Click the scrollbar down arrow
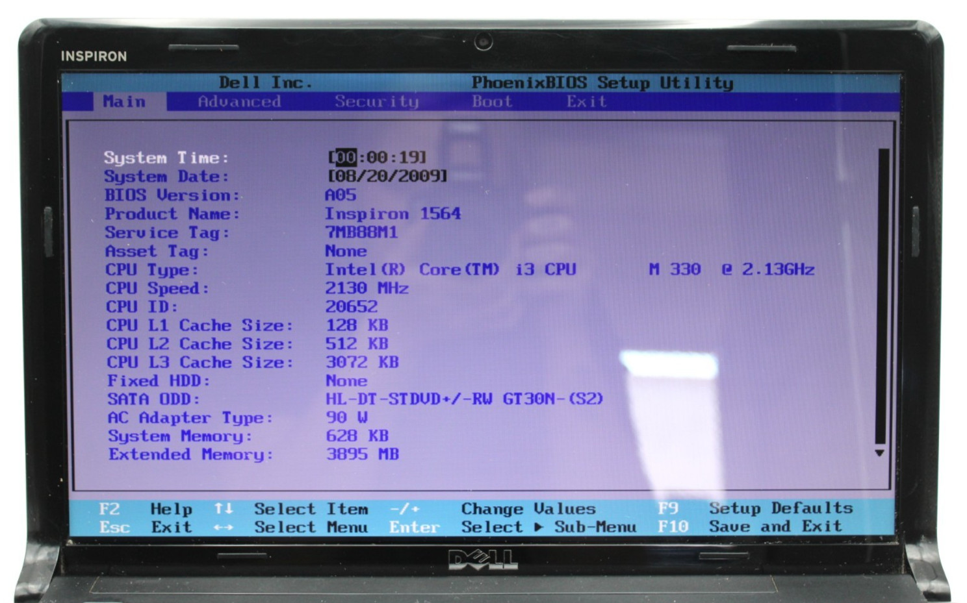Viewport: 967px width, 603px height. pos(880,452)
